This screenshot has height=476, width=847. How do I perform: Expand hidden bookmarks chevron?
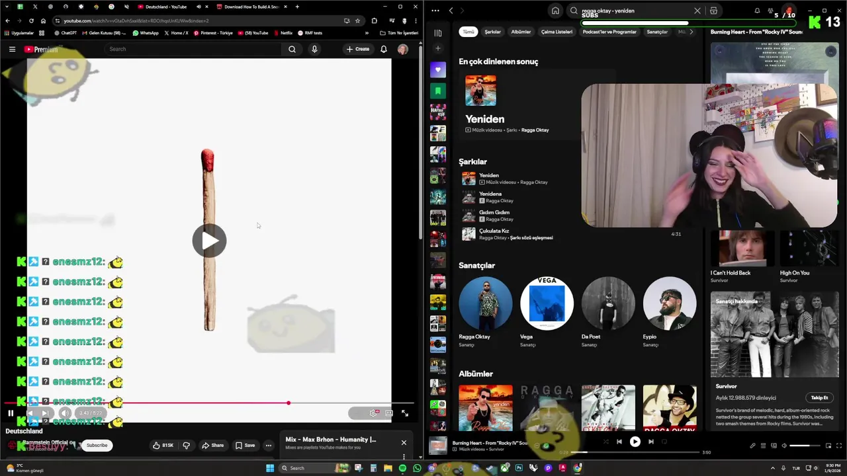(367, 33)
